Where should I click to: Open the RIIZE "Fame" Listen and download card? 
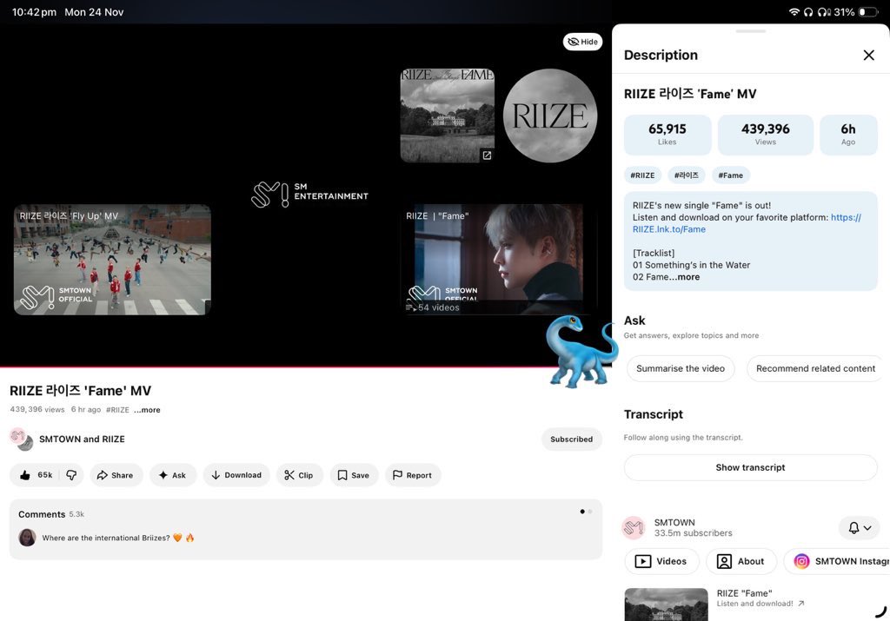coord(750,604)
